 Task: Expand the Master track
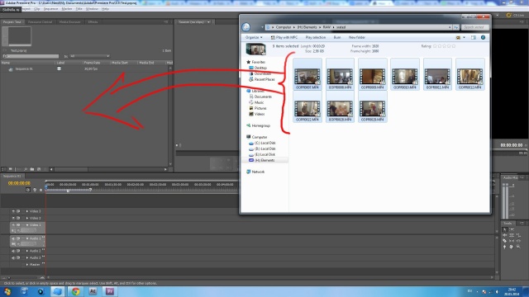pyautogui.click(x=27, y=265)
